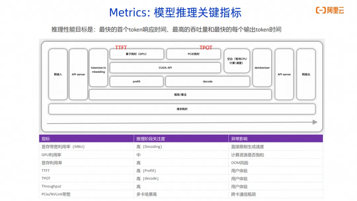Click the red TPOT label
Image resolution: width=357 pixels, height=201 pixels.
click(206, 48)
